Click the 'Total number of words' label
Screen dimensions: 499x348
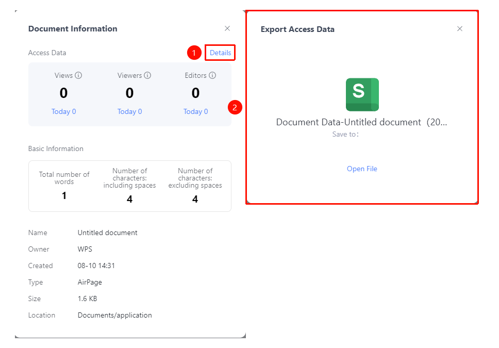64,178
